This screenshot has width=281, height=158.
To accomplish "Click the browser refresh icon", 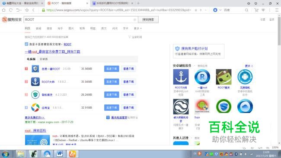I will (11, 10).
